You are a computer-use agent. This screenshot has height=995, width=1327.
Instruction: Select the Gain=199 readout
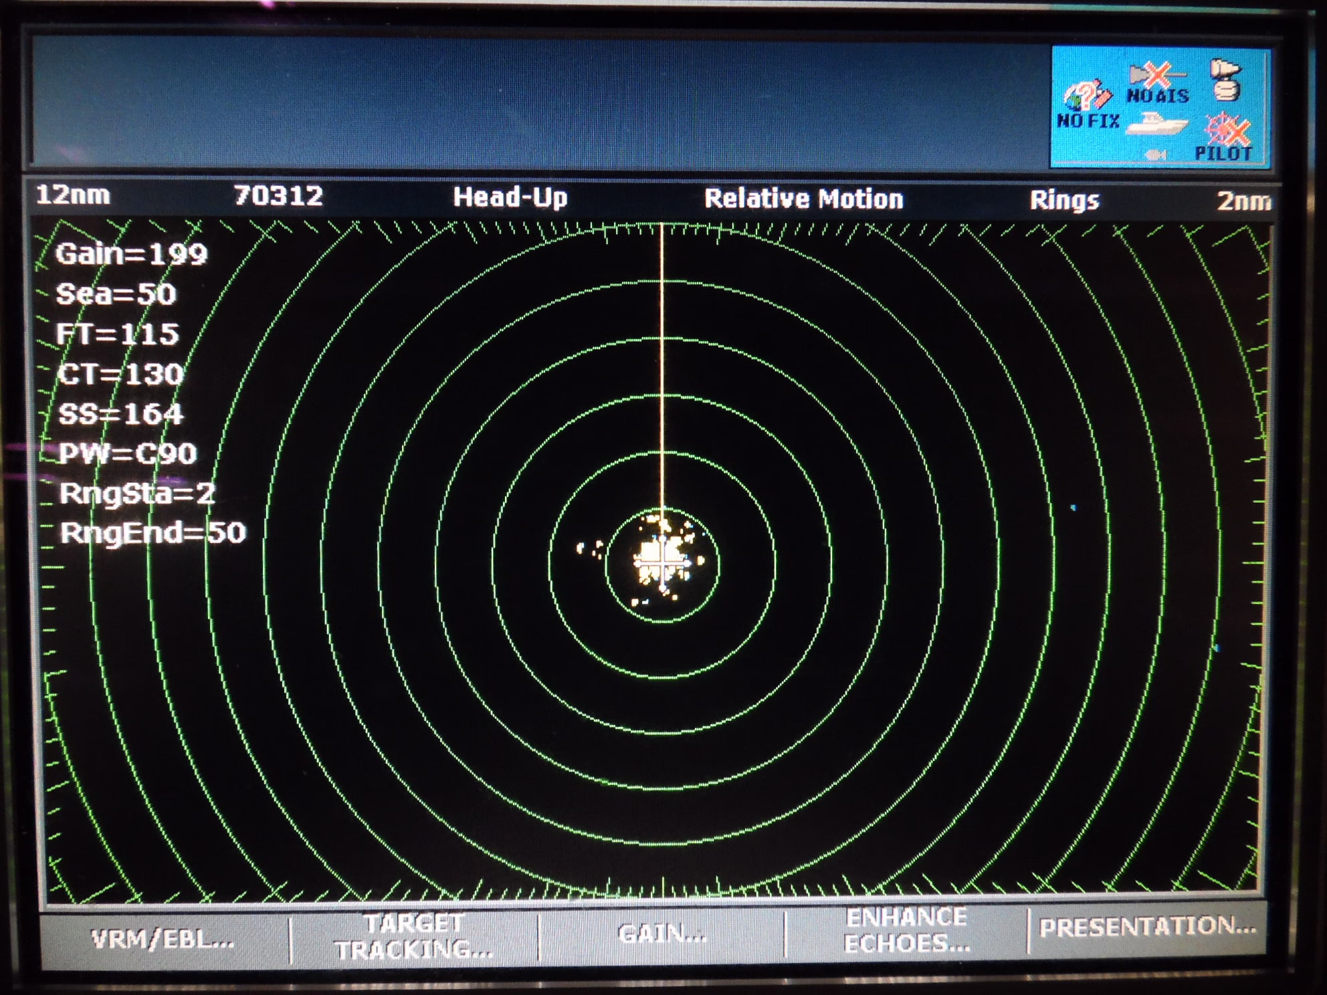132,254
